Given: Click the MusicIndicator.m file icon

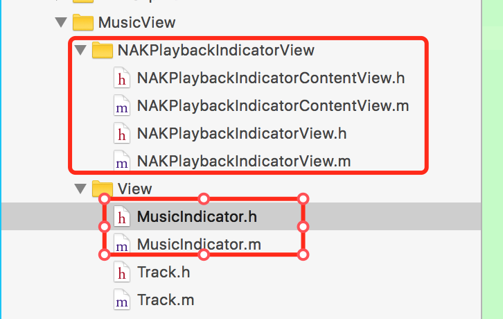Looking at the screenshot, I should (122, 245).
